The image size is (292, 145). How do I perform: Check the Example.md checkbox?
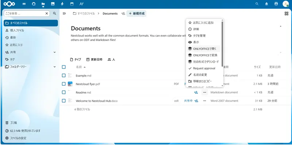(x=64, y=75)
